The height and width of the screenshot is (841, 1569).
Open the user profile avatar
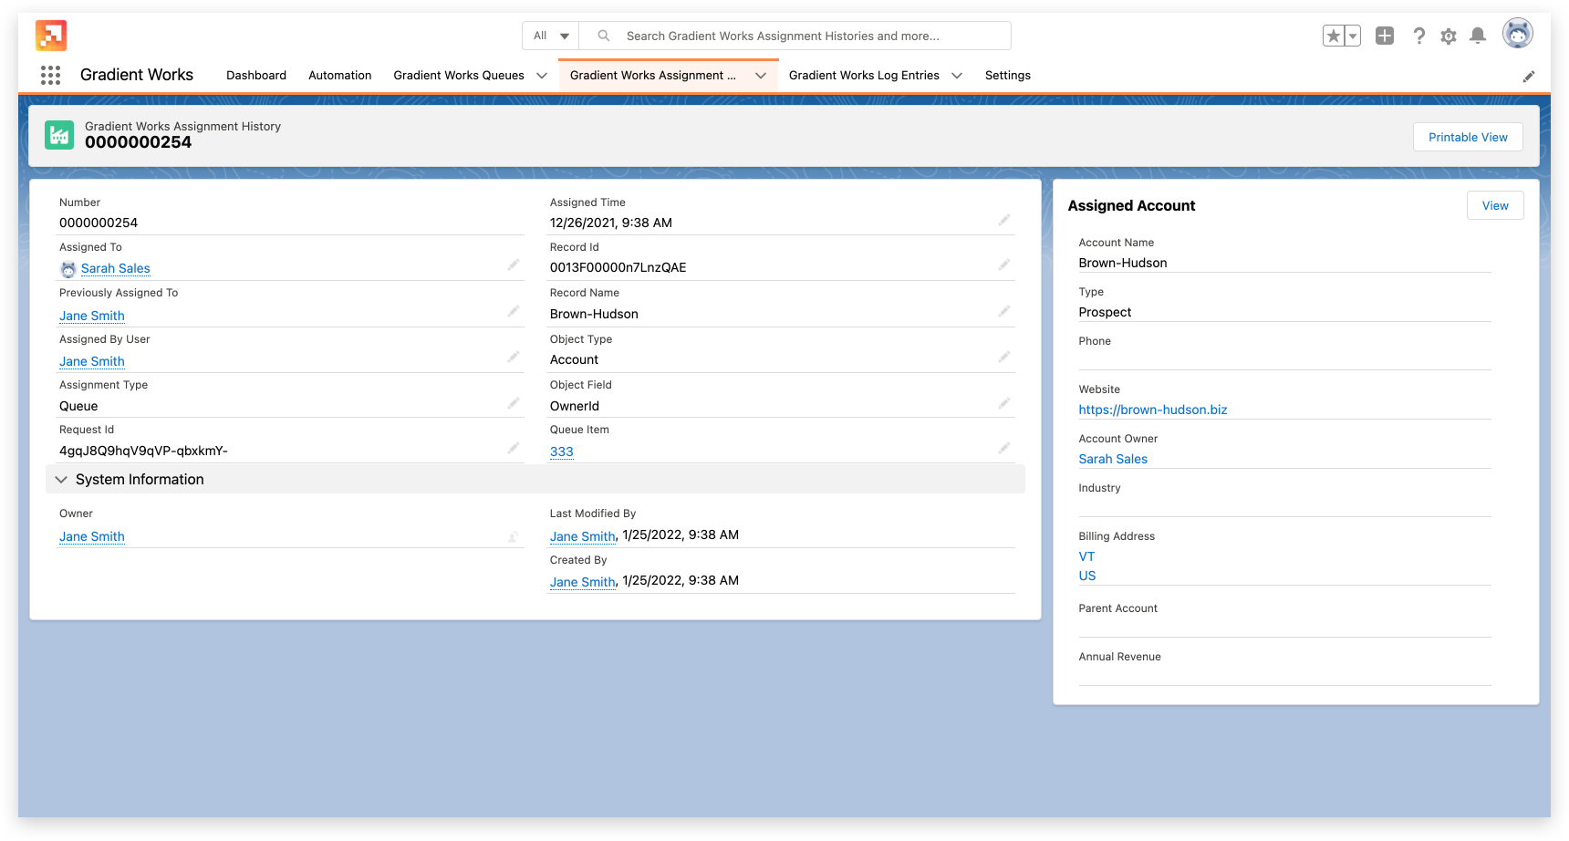[1518, 34]
